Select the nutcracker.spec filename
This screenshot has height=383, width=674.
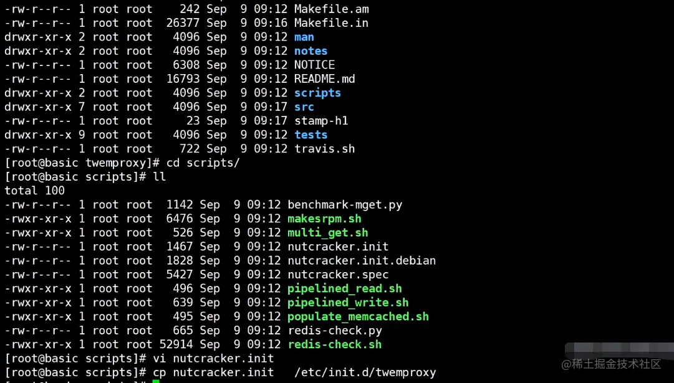tap(338, 275)
